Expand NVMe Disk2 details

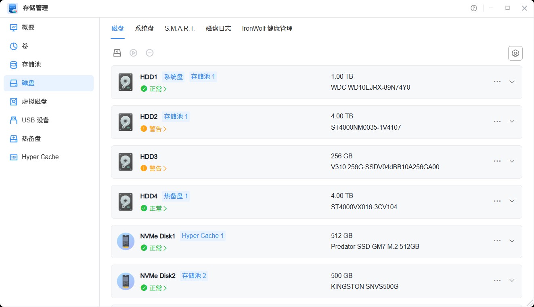point(512,280)
